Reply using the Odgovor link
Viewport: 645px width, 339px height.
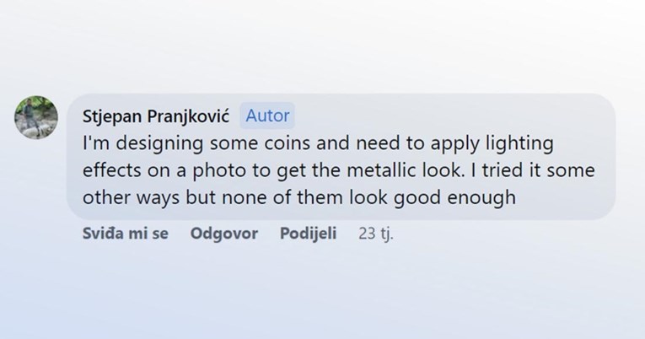224,234
